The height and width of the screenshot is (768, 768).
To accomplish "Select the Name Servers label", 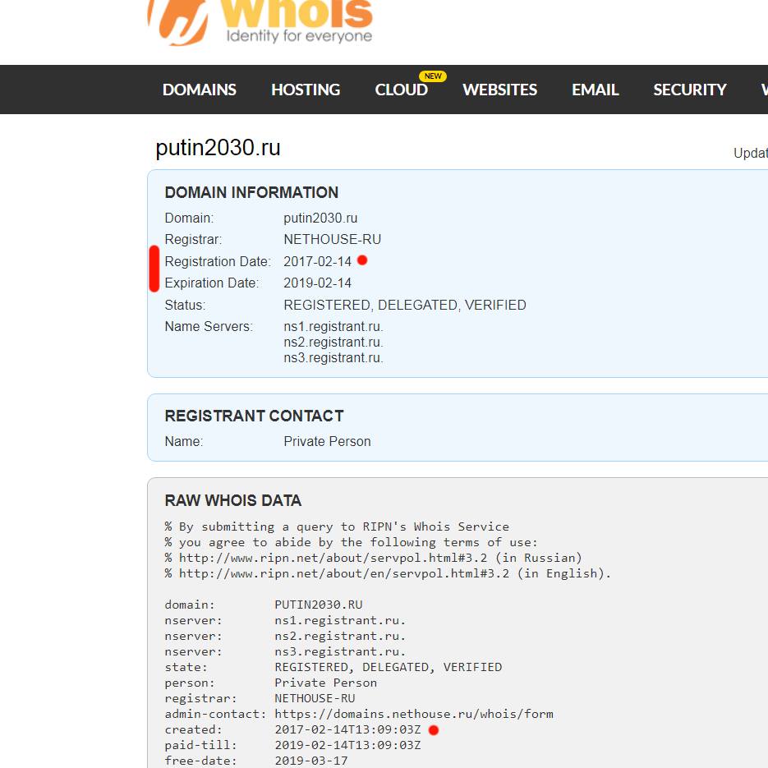I will pos(209,327).
